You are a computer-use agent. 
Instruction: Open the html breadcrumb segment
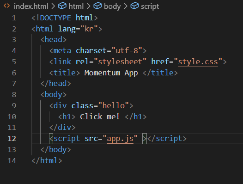point(76,6)
